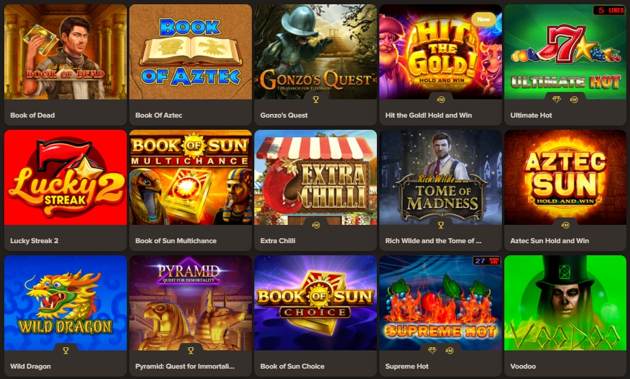Click the diamond icon under Supreme Hot
The width and height of the screenshot is (630, 379).
coord(432,350)
